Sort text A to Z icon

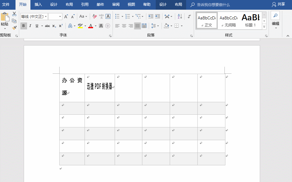click(x=180, y=16)
